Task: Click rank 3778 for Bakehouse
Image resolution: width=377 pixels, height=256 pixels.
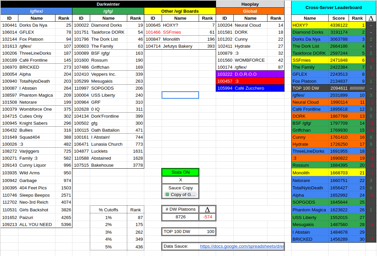Action: click(136, 165)
